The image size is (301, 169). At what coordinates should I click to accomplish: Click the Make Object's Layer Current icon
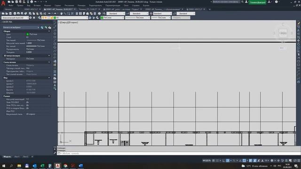[90, 18]
